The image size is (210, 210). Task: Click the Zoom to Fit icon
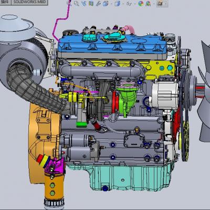pos(69,3)
